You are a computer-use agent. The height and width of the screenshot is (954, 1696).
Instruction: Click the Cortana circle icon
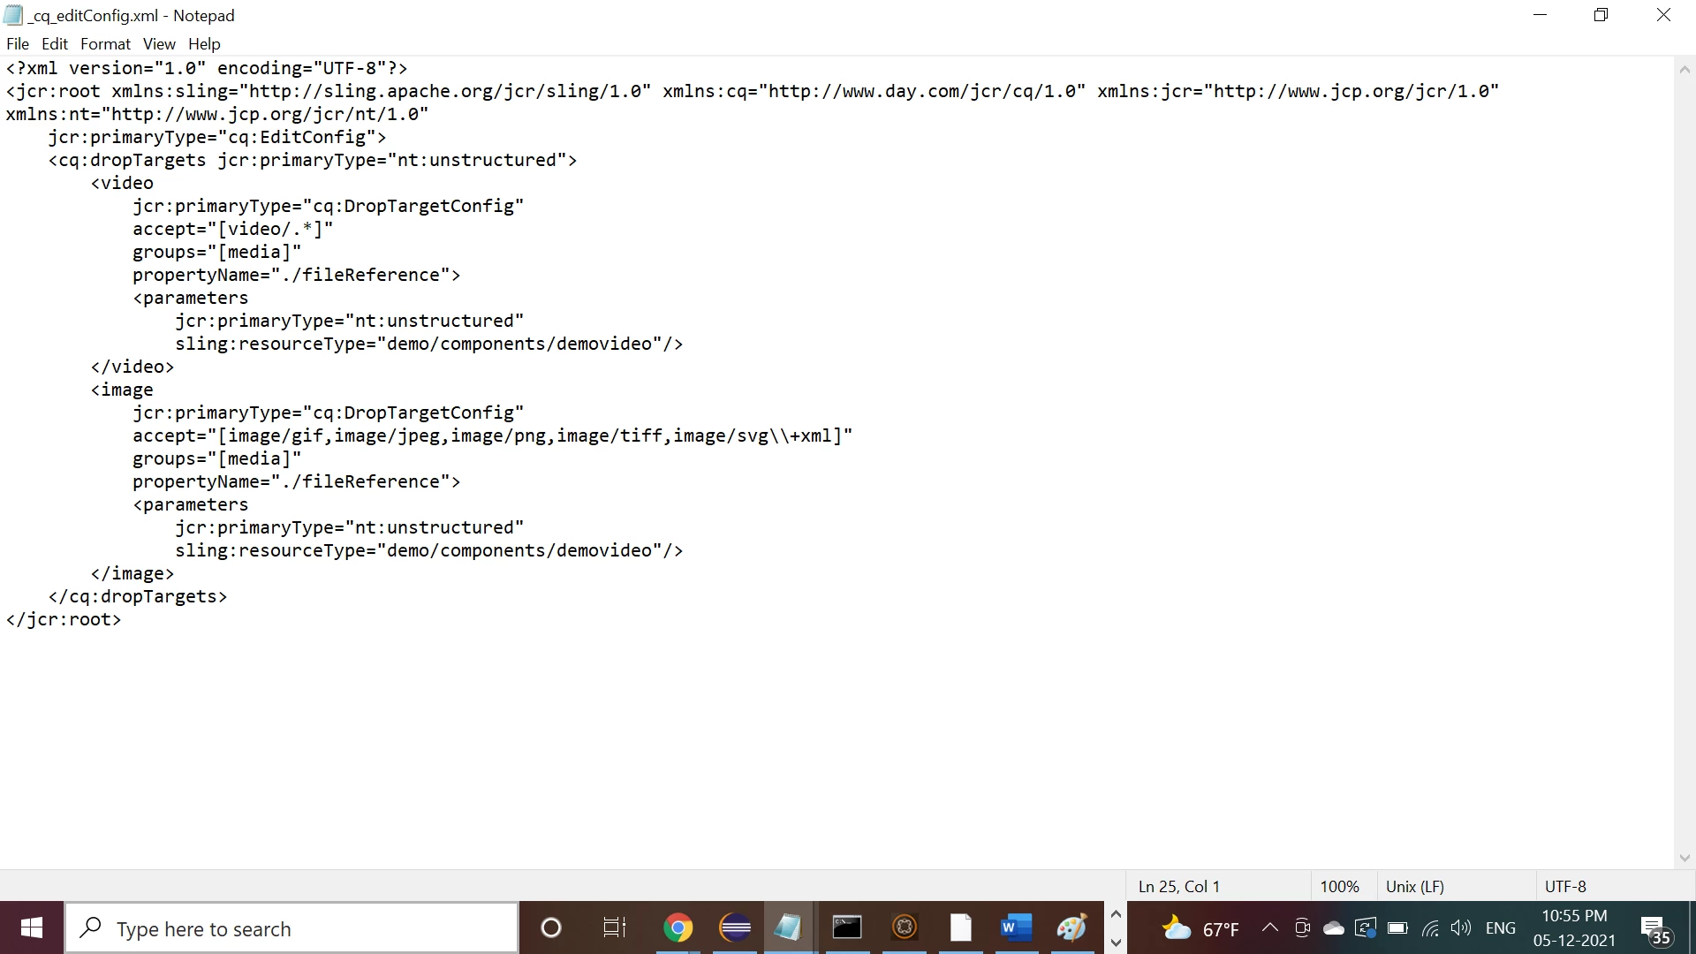550,928
